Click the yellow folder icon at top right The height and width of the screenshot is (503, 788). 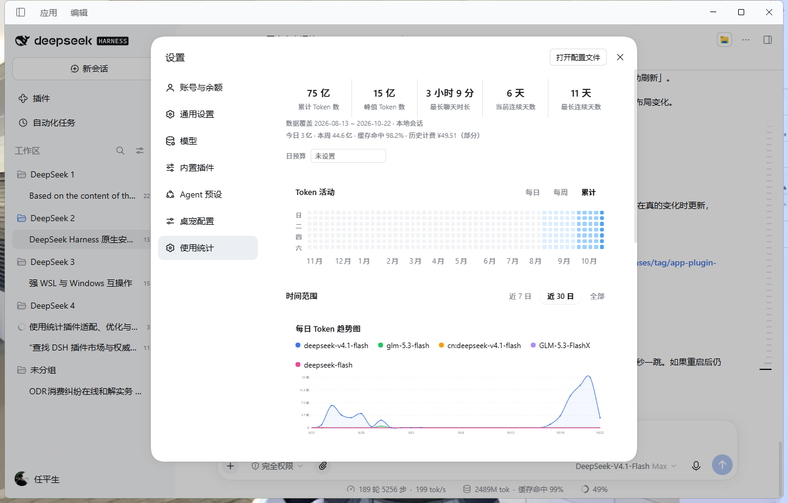click(724, 39)
